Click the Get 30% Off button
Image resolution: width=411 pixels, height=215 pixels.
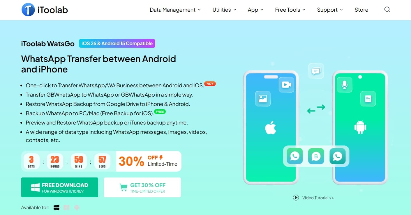click(x=142, y=187)
